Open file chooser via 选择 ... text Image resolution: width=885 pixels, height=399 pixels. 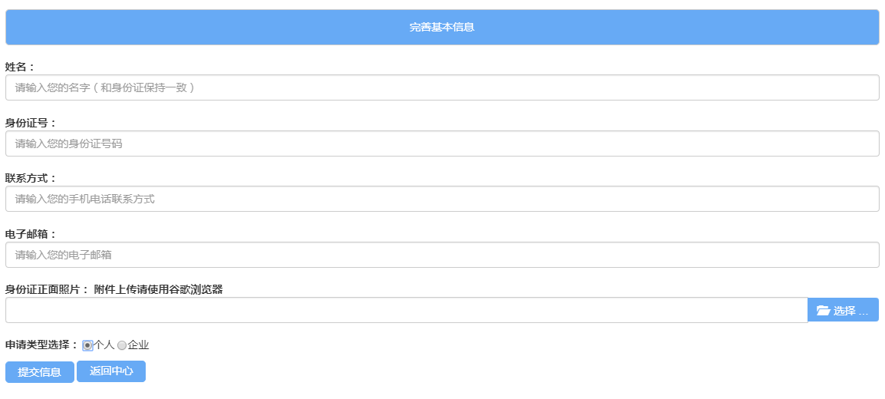pyautogui.click(x=850, y=311)
